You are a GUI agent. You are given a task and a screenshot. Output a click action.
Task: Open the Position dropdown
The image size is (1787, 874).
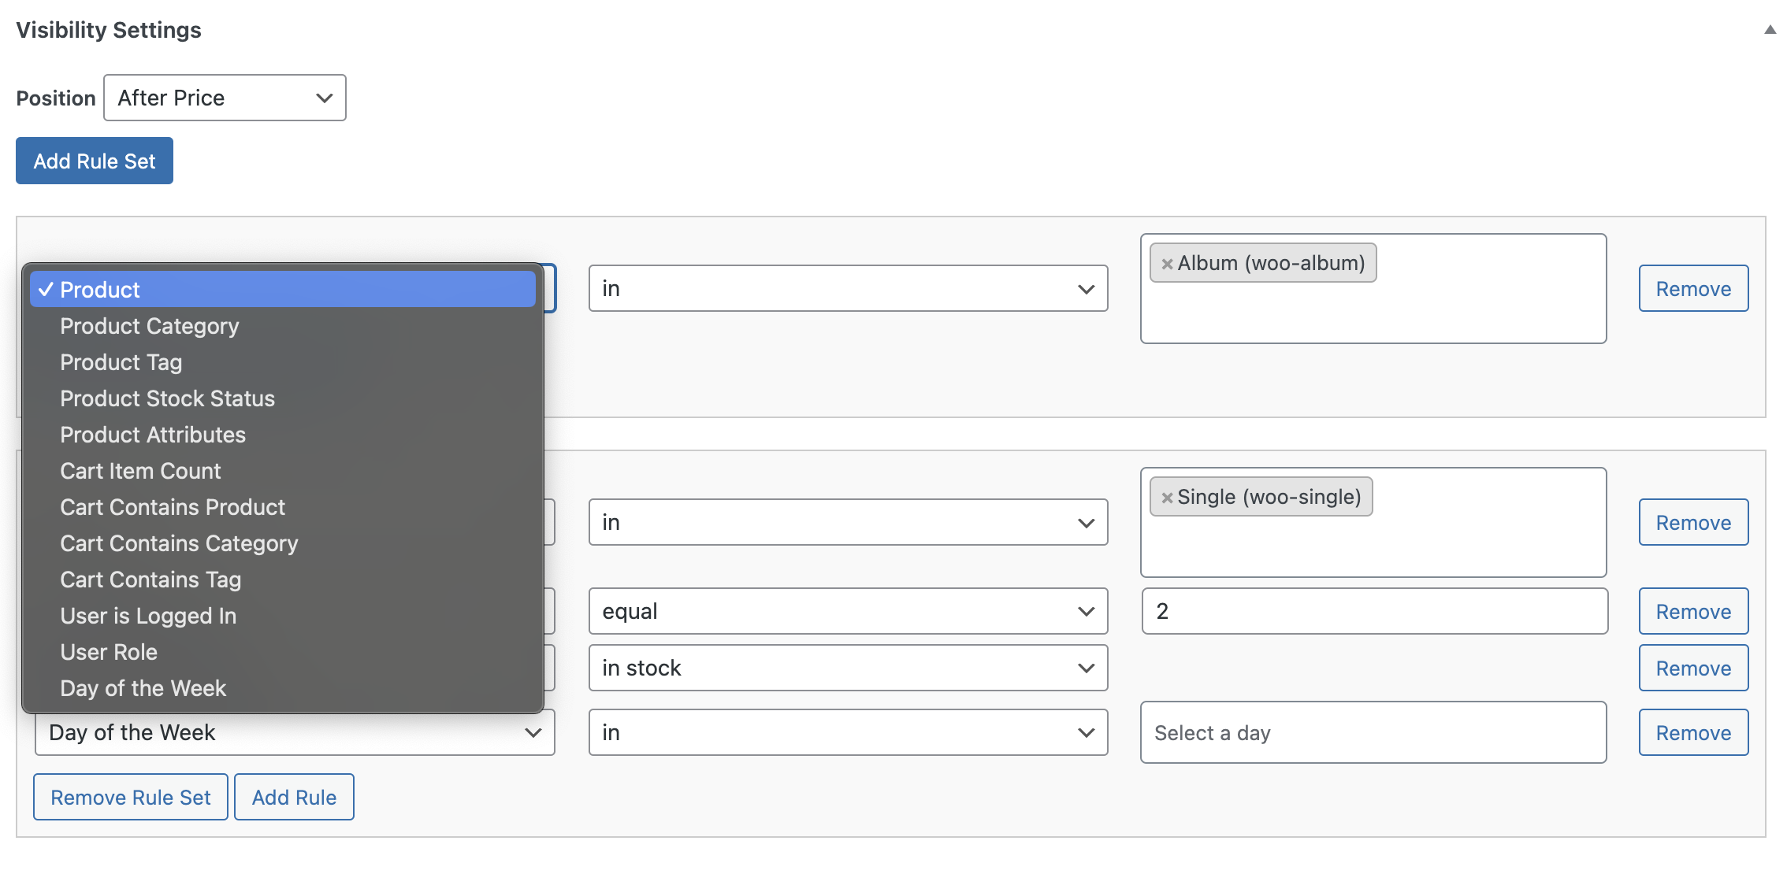224,98
